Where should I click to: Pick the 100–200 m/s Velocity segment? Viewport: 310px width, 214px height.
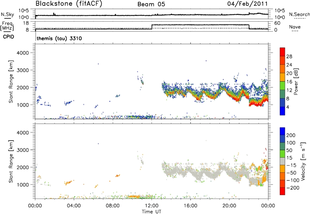click(x=282, y=139)
